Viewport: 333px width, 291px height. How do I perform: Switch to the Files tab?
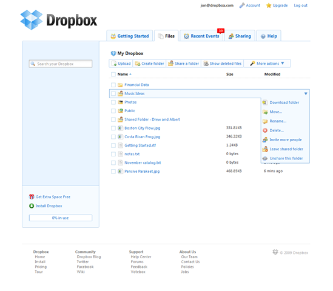[166, 36]
